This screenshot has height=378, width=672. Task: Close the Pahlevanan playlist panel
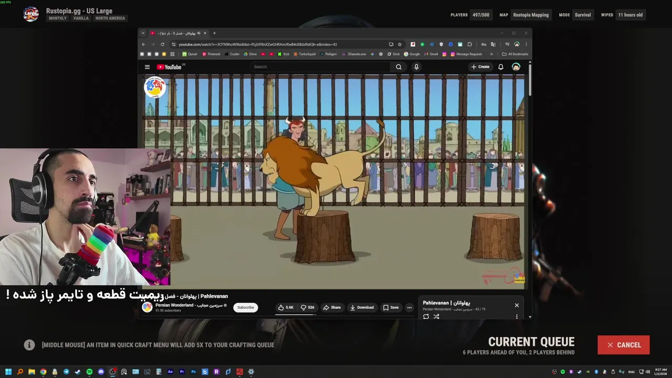tap(517, 305)
